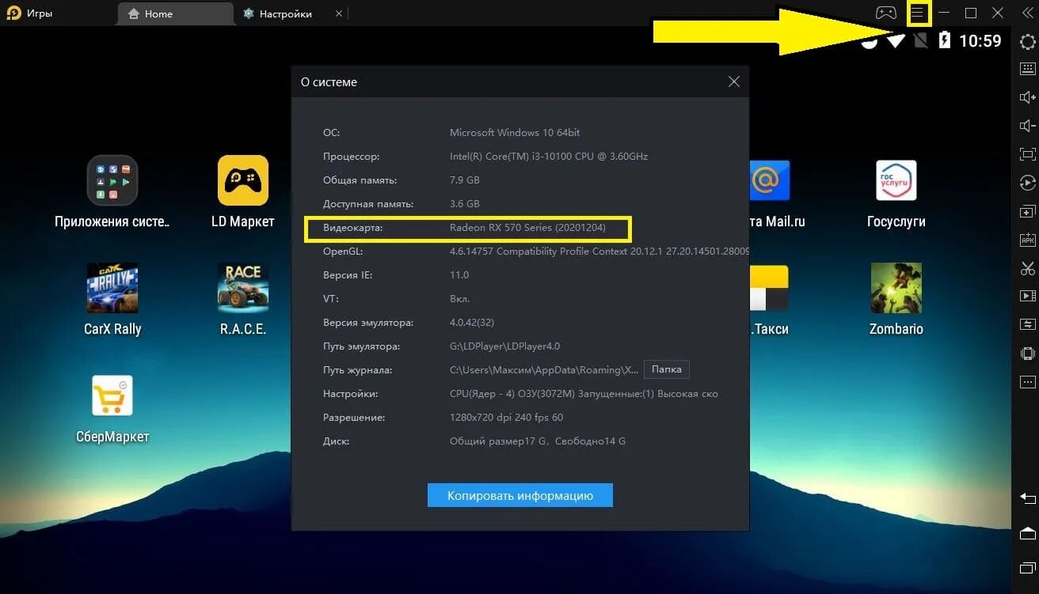Click the resolution 1280x720 dpi 240 value
Screen dimensions: 1039x594
506,418
